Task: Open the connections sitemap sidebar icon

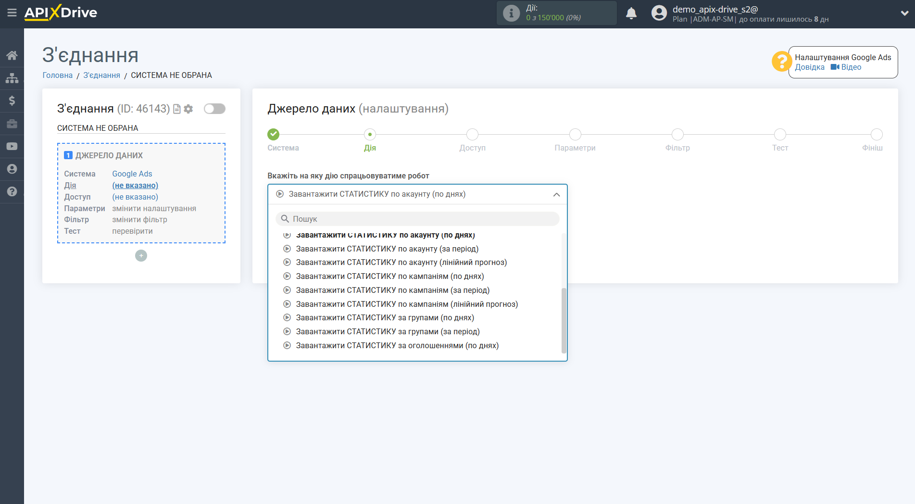Action: click(x=12, y=78)
